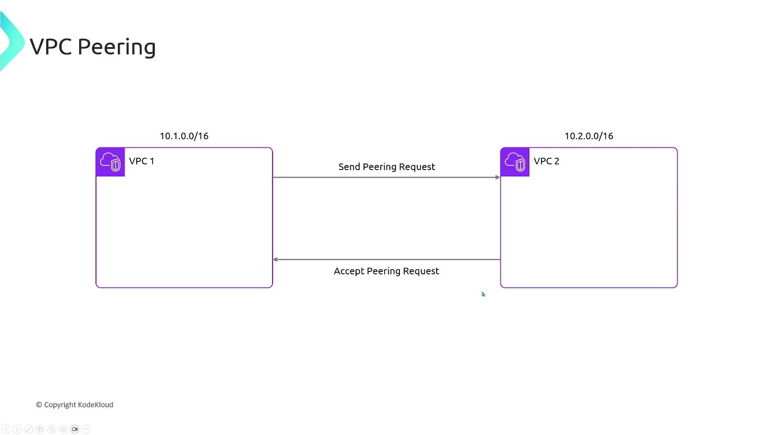The width and height of the screenshot is (774, 435).
Task: Toggle subtitles in the slideshow toolbar
Action: pos(63,429)
